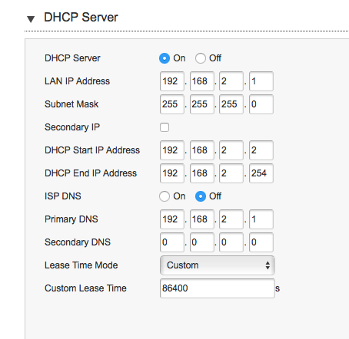The height and width of the screenshot is (339, 349).
Task: Turn DHCP Server On radio button
Action: click(165, 58)
